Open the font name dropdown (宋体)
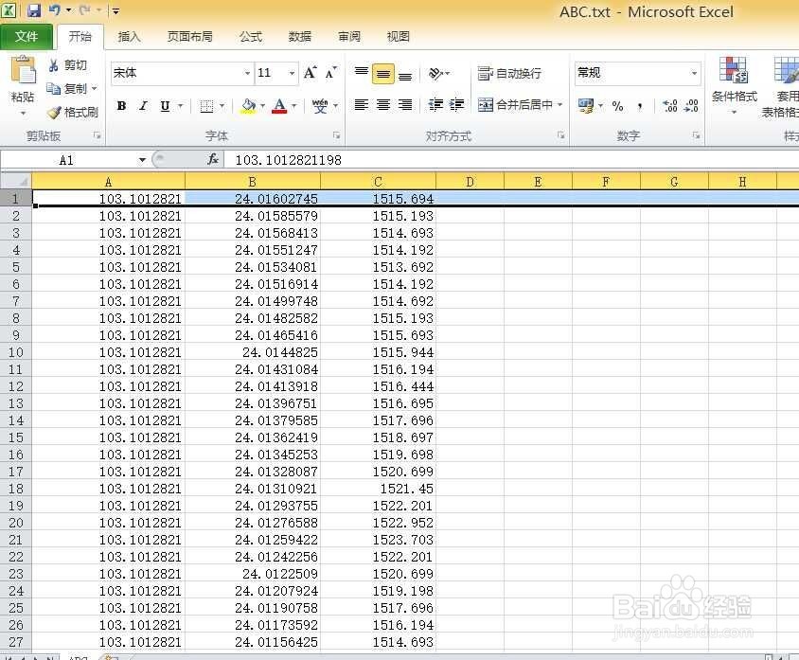This screenshot has height=660, width=799. pos(247,74)
